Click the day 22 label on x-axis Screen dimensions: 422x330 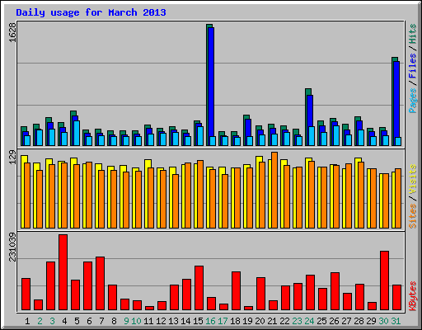coord(284,321)
